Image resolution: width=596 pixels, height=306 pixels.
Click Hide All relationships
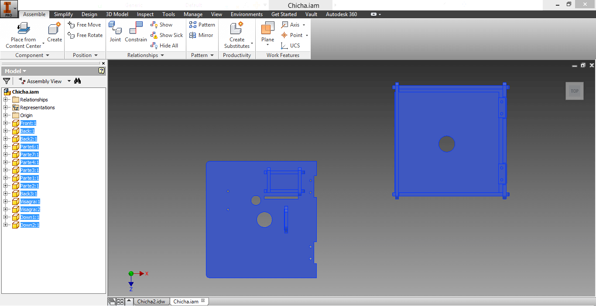pyautogui.click(x=164, y=46)
